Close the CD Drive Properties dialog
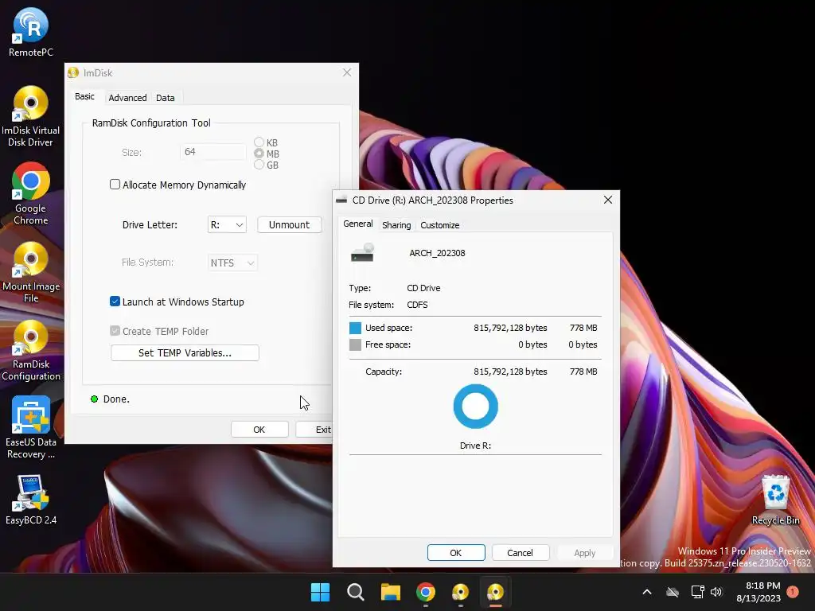 pyautogui.click(x=608, y=200)
